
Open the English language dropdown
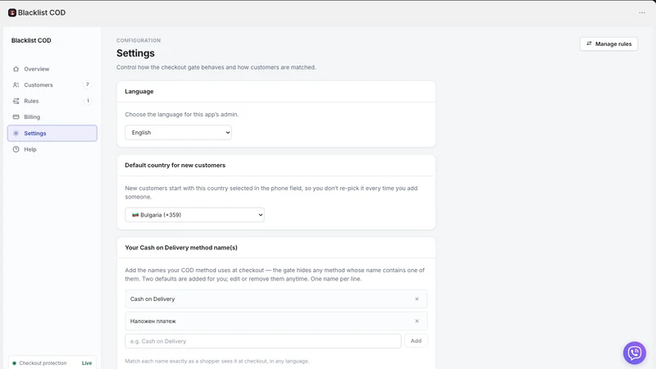pyautogui.click(x=178, y=132)
